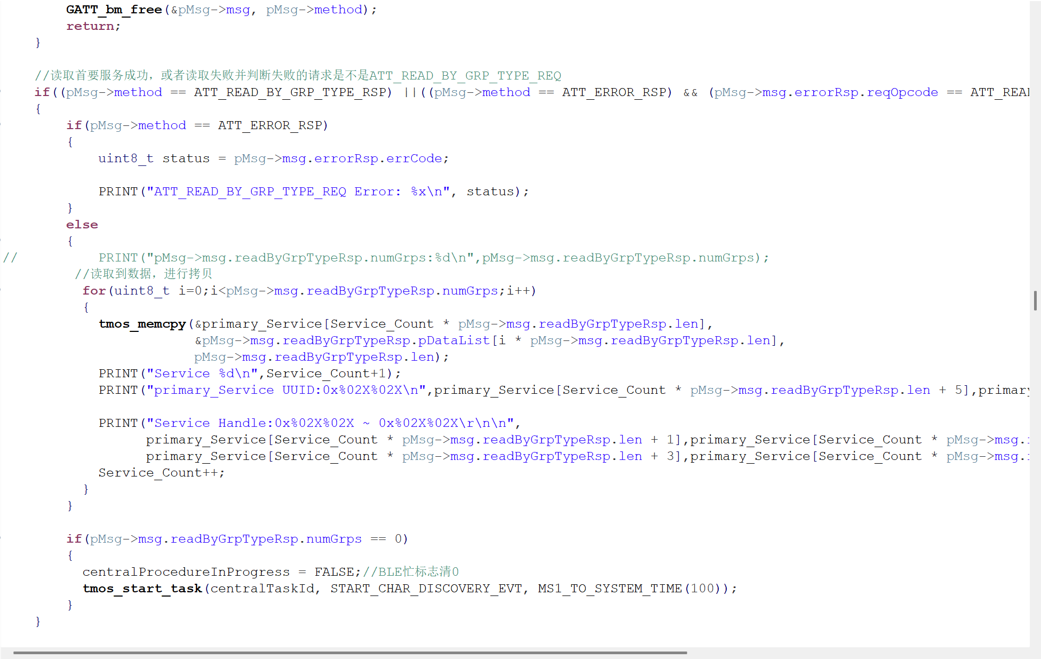Screen dimensions: 1041x659
Task: Click the "Service %d\n" string literal
Action: pyautogui.click(x=203, y=374)
